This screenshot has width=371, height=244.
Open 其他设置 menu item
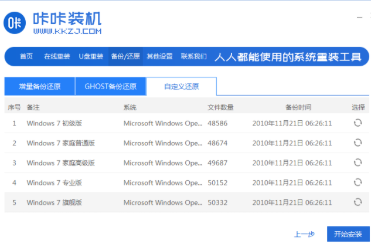(159, 57)
